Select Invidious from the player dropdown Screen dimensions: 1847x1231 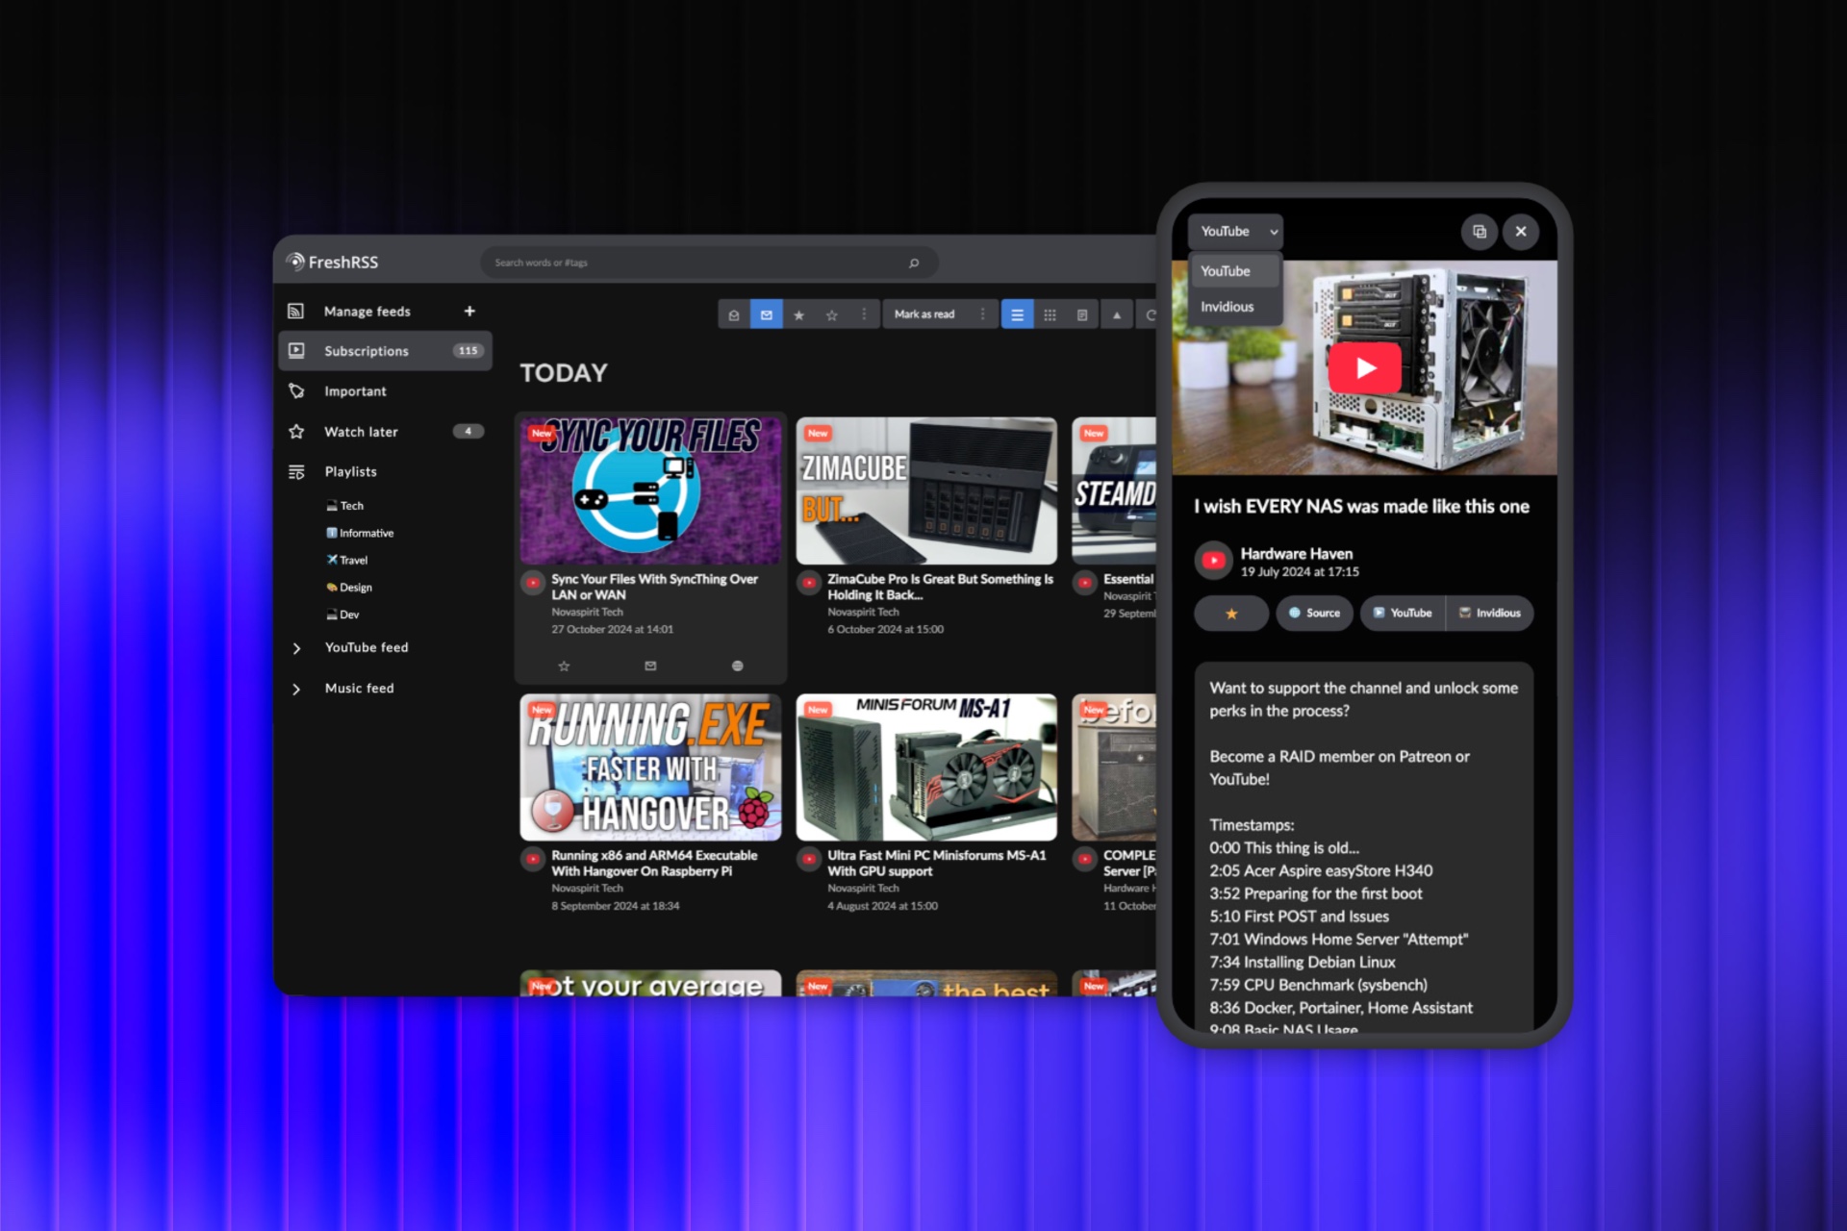[x=1227, y=306]
